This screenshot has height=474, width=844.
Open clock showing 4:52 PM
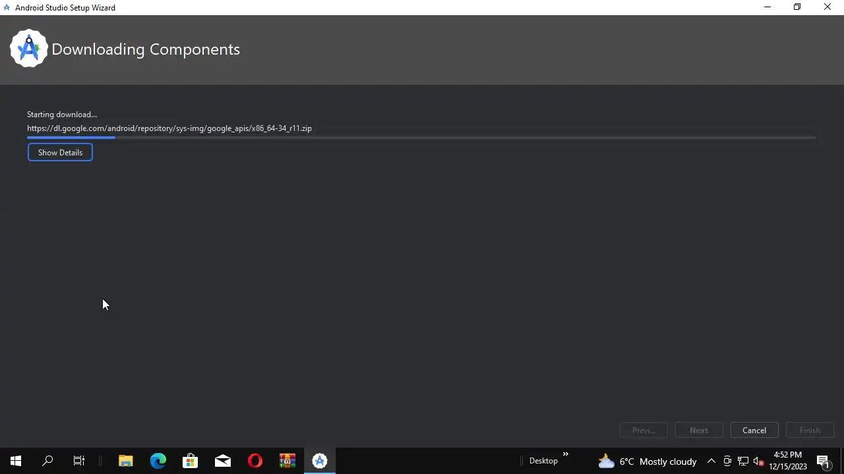(x=788, y=461)
